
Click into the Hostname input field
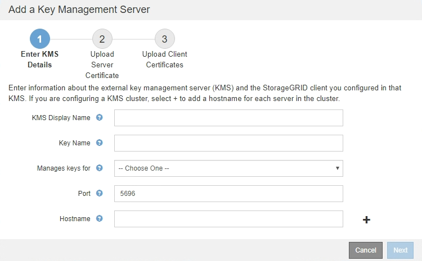[228, 219]
